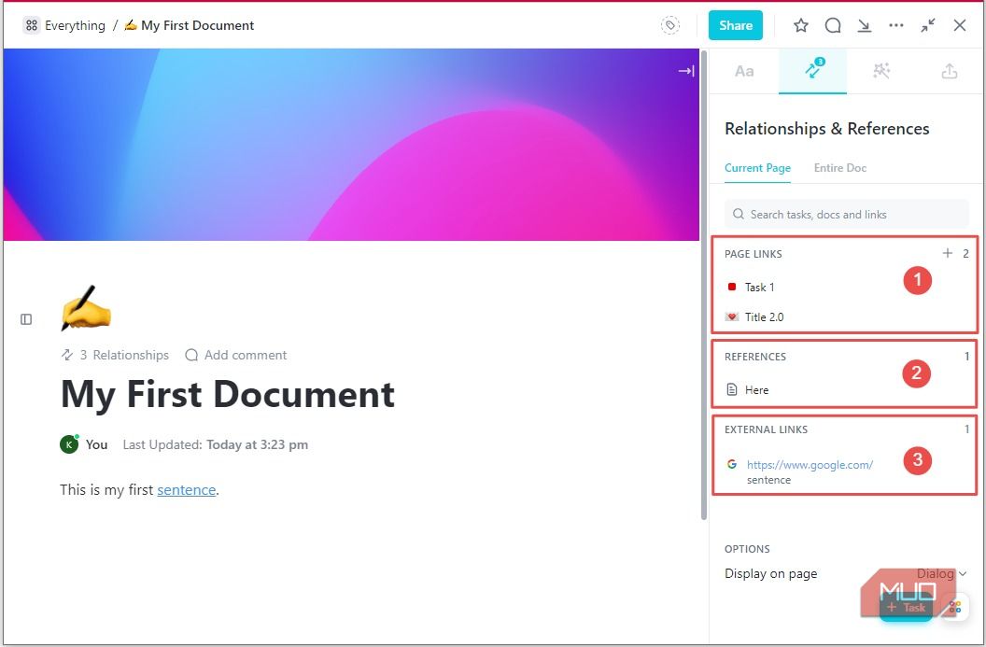Click the search tasks, docs and links field
This screenshot has height=647, width=986.
(845, 214)
